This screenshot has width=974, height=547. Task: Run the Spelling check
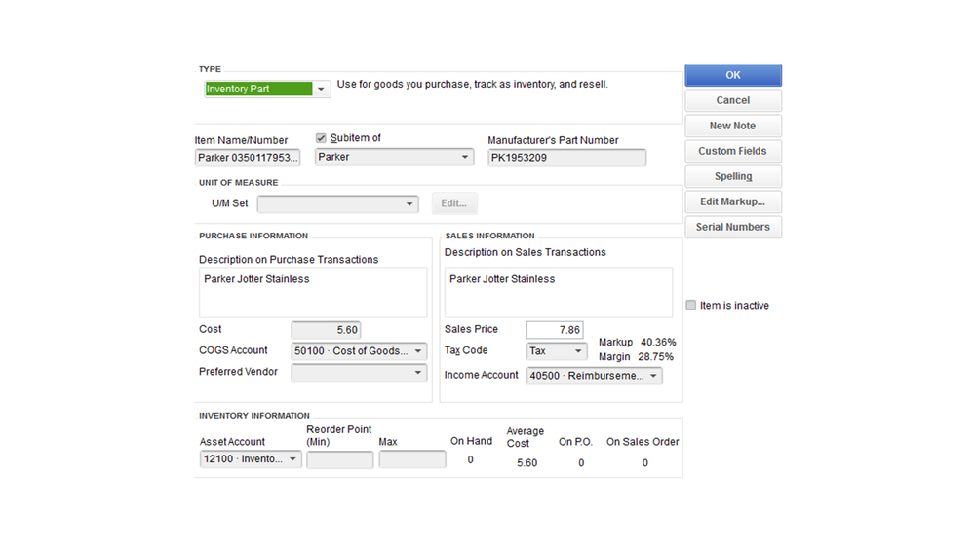point(733,176)
